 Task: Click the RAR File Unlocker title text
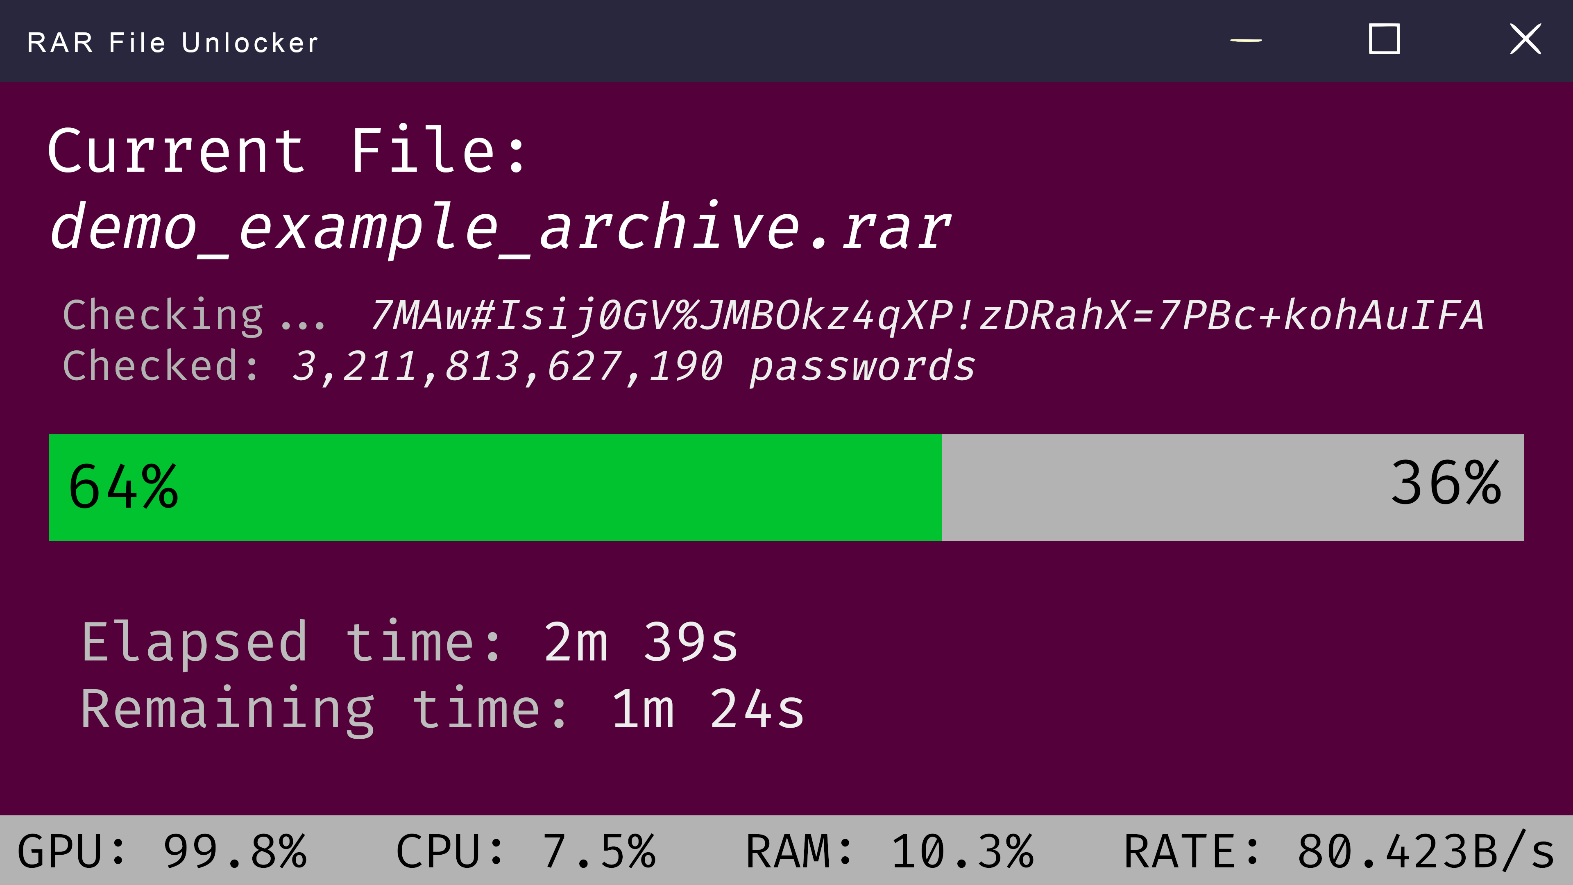pos(173,43)
